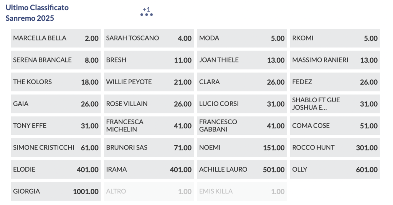
Task: Pick Joan Thiele at 13.00
Action: point(242,60)
